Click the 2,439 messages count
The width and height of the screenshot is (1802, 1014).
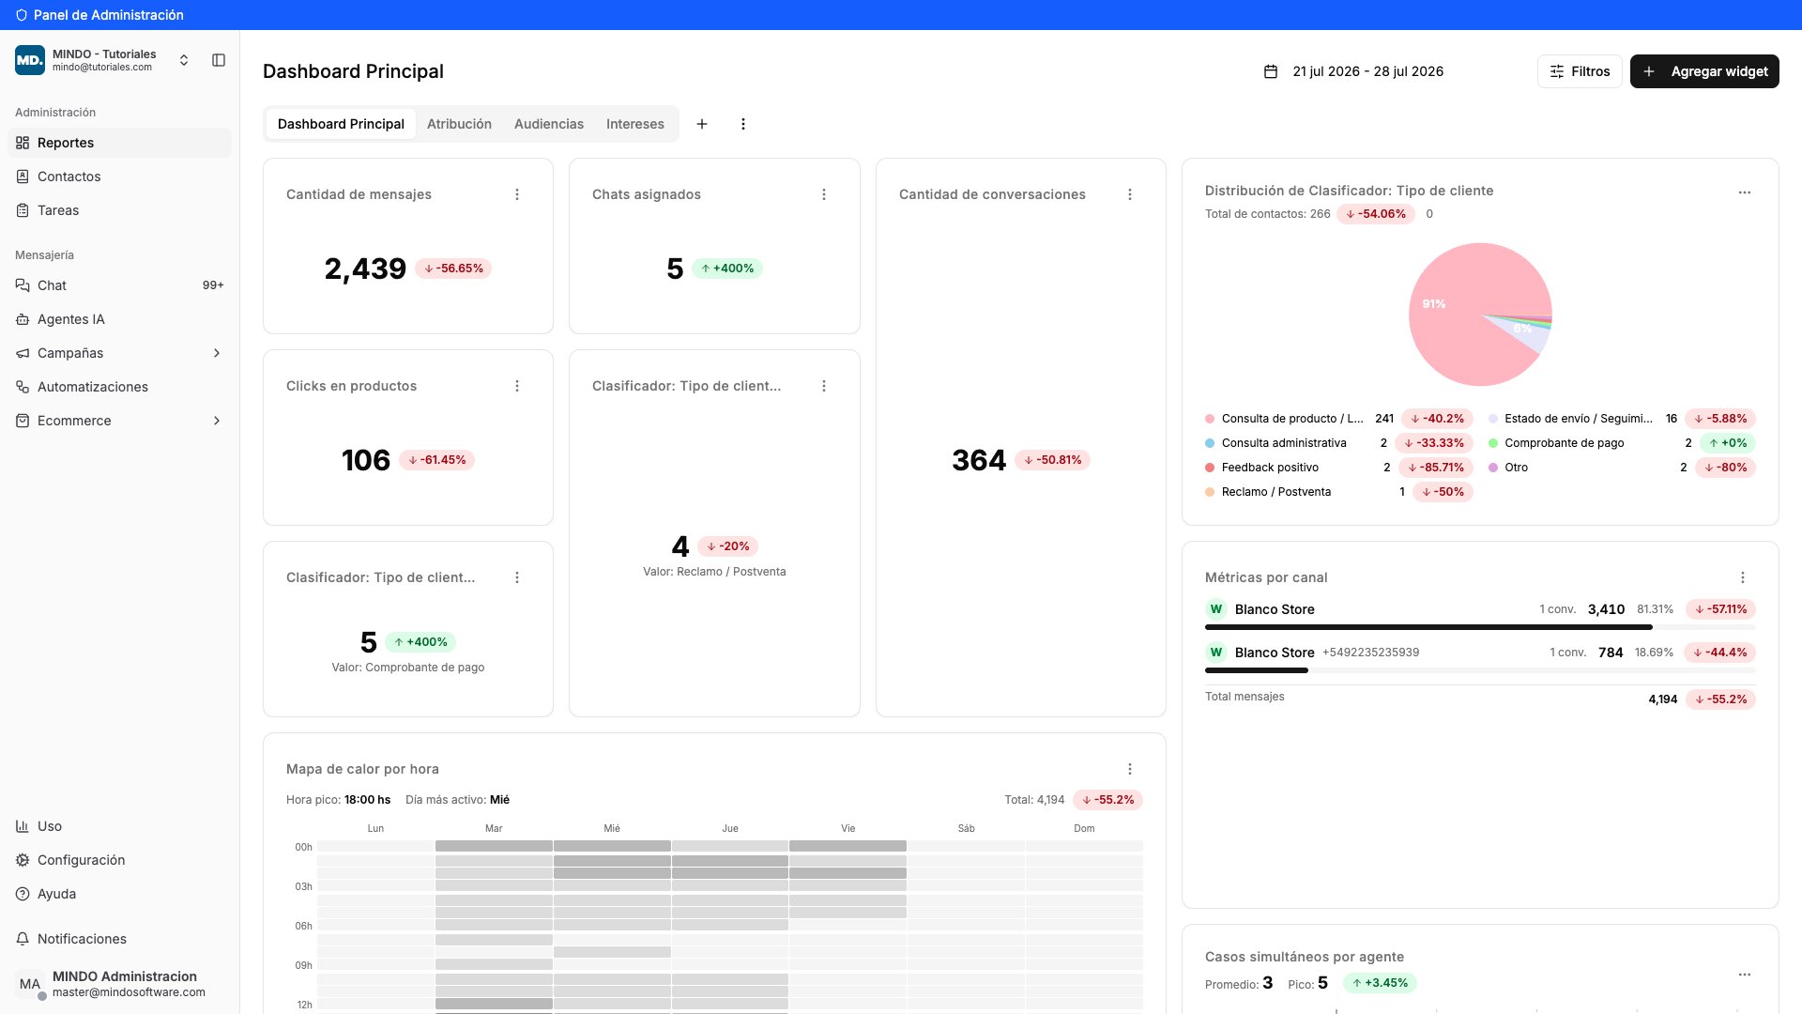365,269
